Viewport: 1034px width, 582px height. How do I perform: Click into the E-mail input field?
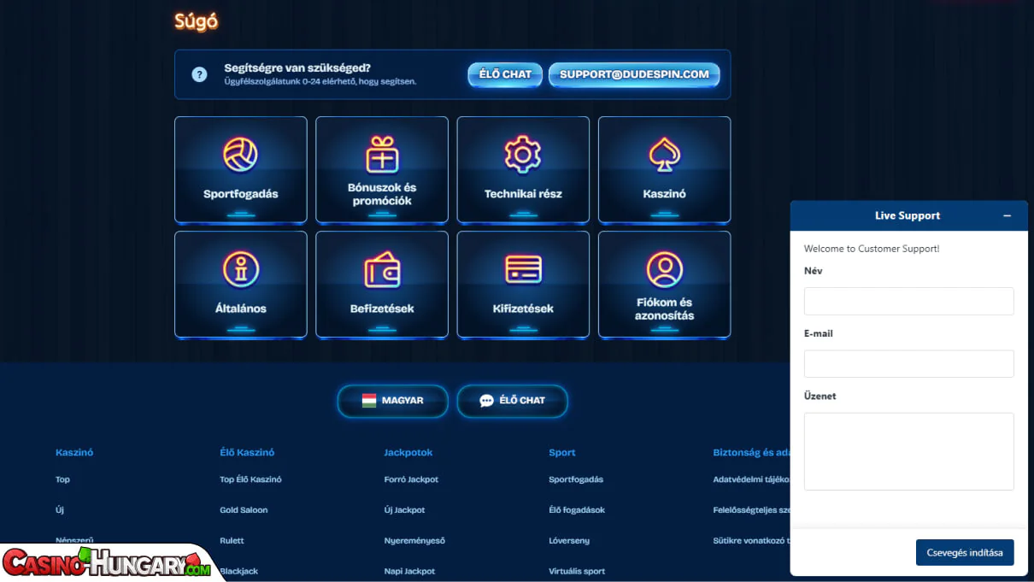coord(908,364)
